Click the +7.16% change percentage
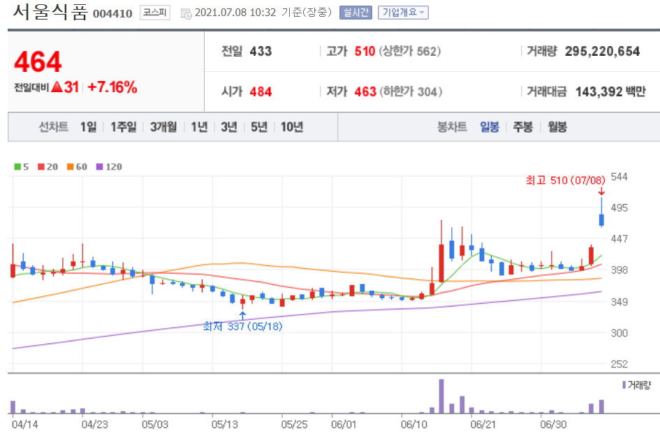This screenshot has height=444, width=660. [x=112, y=87]
